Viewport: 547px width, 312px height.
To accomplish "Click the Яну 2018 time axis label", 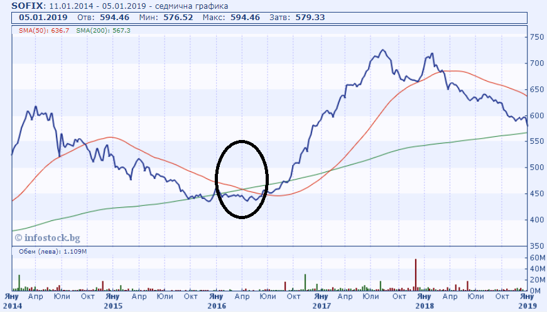I will [x=424, y=301].
